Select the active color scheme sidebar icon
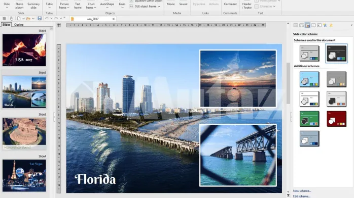 click(307, 25)
